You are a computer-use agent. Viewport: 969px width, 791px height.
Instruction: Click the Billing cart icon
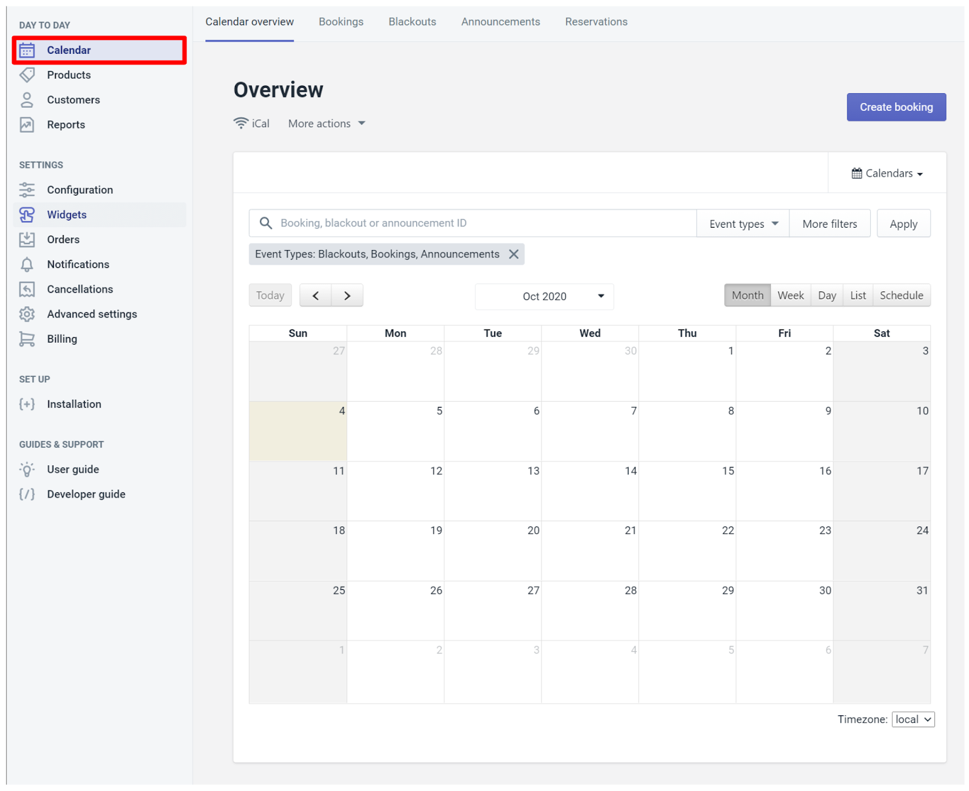point(27,339)
